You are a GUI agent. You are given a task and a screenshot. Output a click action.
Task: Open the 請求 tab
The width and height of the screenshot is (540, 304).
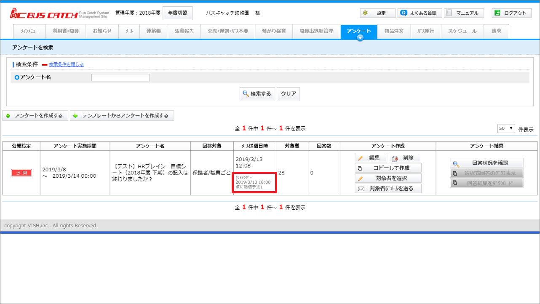[496, 31]
